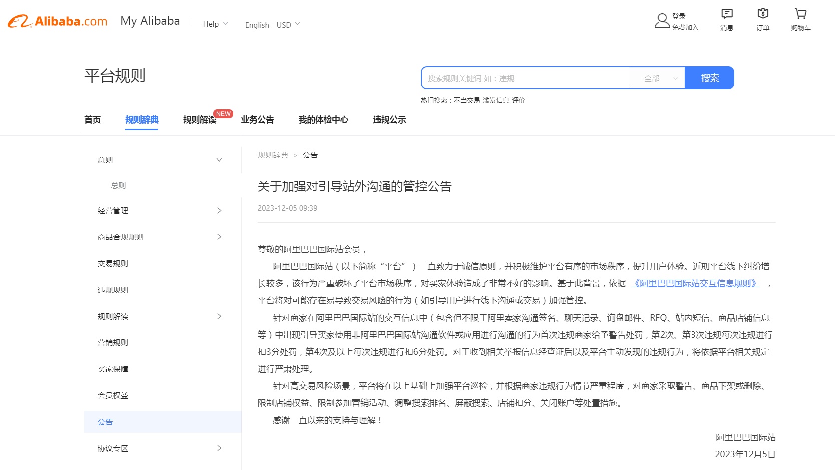Viewport: 835px width, 470px height.
Task: Switch to the 首页 tab
Action: (x=93, y=120)
